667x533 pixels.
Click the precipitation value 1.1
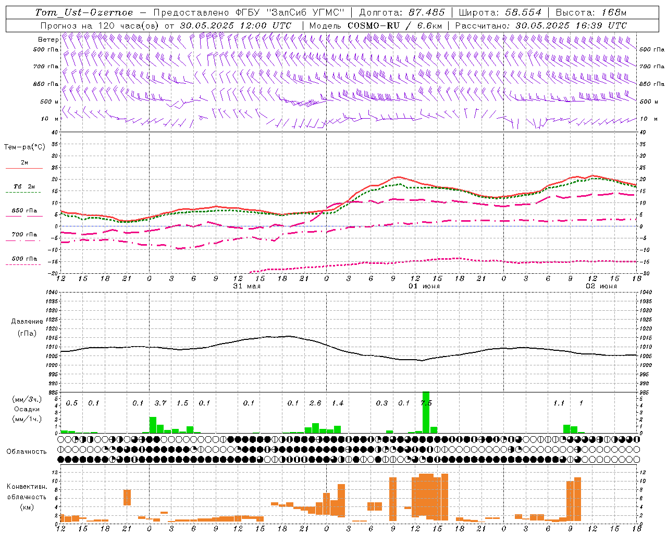point(559,403)
